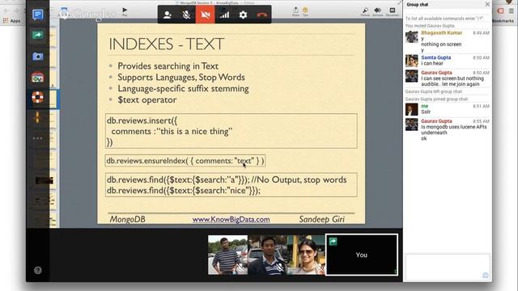Click the ensureIndex code box
Viewport: 518px width, 291px height.
click(x=185, y=161)
